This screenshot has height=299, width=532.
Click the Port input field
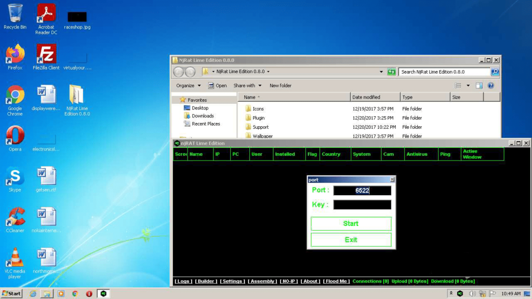pyautogui.click(x=362, y=191)
